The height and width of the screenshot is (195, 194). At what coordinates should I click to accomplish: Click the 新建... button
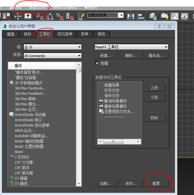coord(106,56)
